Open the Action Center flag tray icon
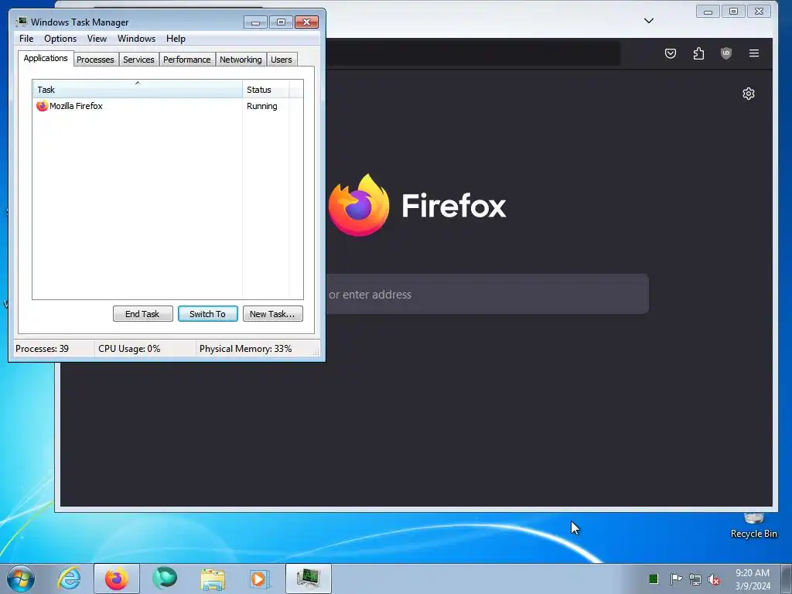 coord(676,579)
